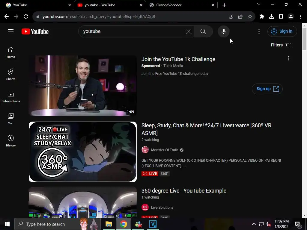Open the Chrome three-dot menu
Screen dimensions: 307x230
[300, 17]
